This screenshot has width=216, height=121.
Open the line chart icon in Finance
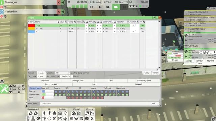coord(92,113)
